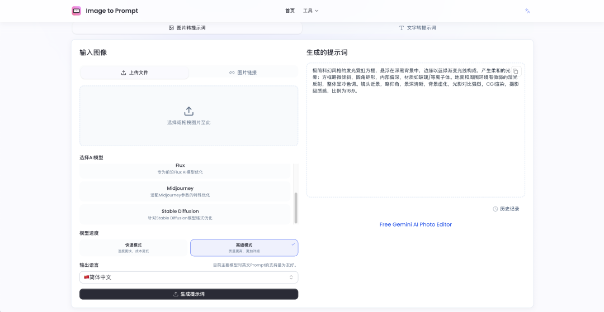Screen dimensions: 604x312
Task: Click the China flag icon in language box
Action: pos(86,277)
